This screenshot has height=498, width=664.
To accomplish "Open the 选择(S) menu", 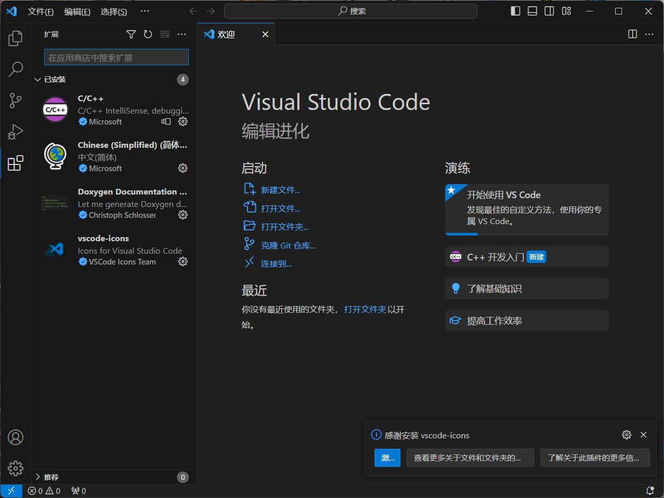I will [x=114, y=11].
